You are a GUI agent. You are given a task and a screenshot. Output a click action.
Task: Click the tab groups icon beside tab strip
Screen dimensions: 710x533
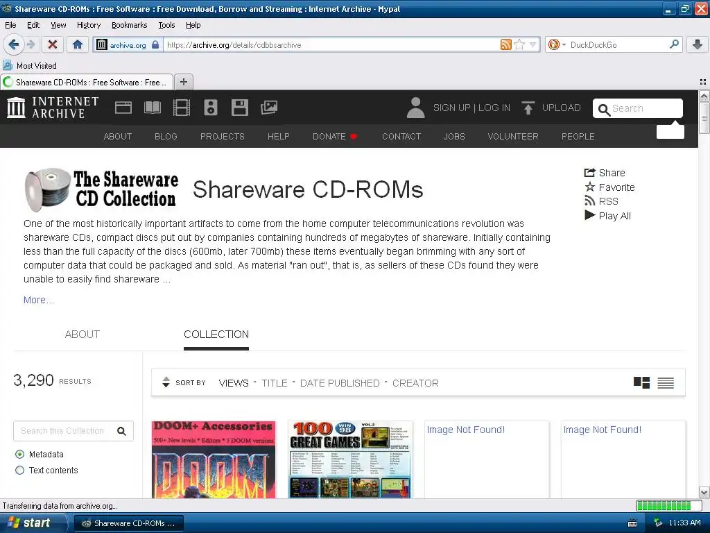pos(703,82)
